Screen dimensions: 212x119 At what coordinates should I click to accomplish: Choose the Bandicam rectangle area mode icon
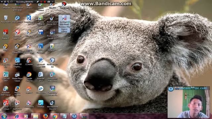click(x=12, y=2)
